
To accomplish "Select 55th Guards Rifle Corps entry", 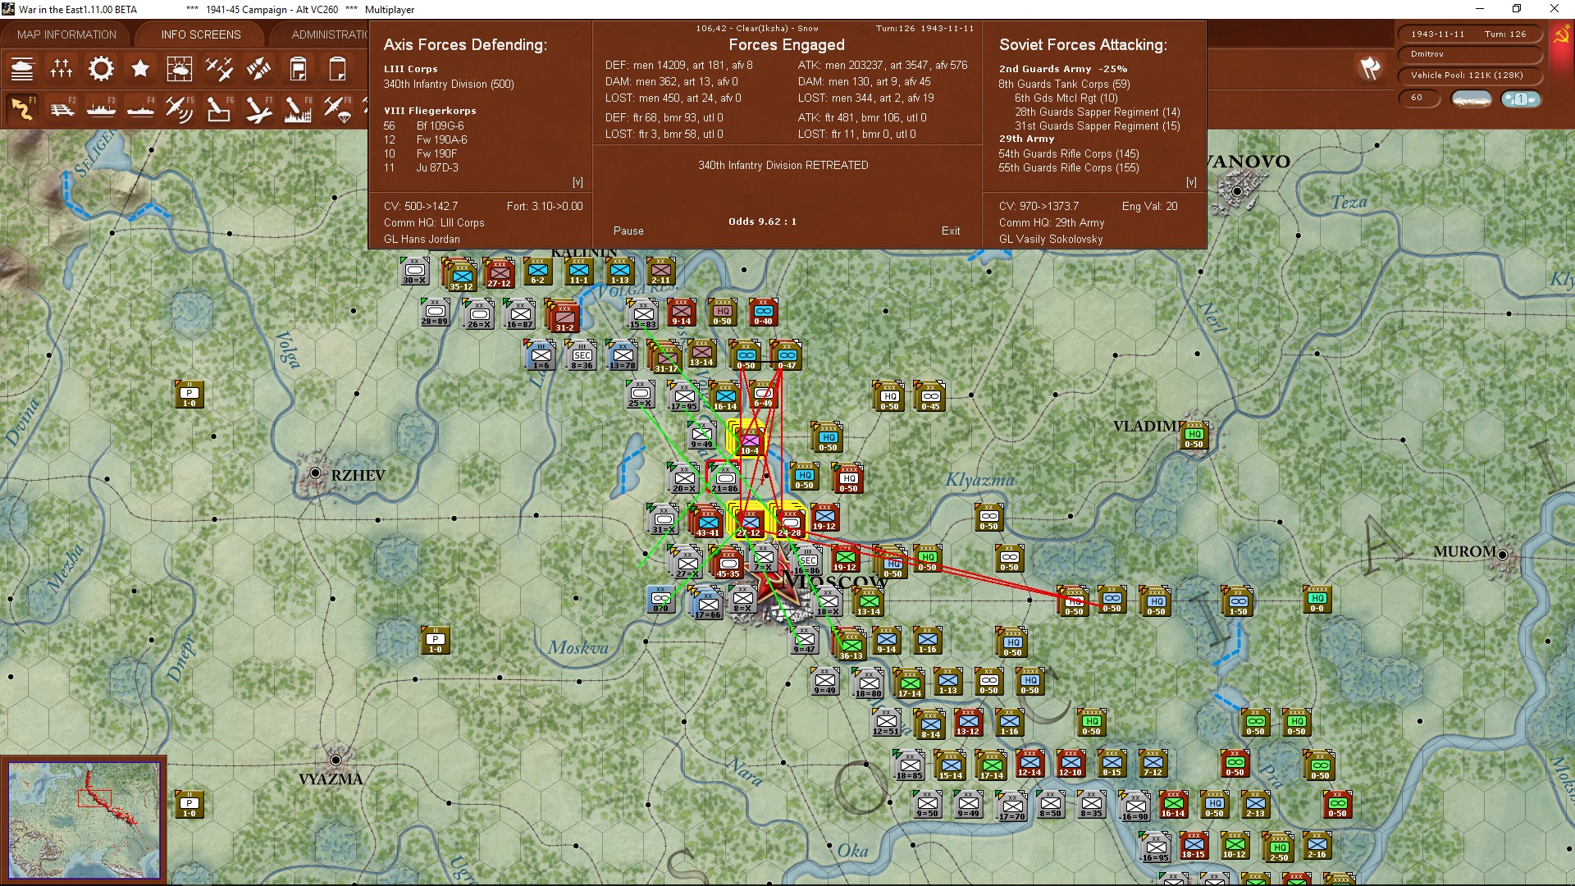I will pyautogui.click(x=1069, y=168).
